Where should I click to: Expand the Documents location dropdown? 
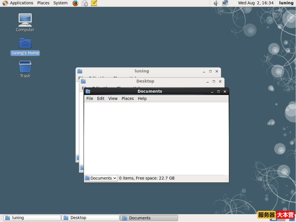point(101,178)
